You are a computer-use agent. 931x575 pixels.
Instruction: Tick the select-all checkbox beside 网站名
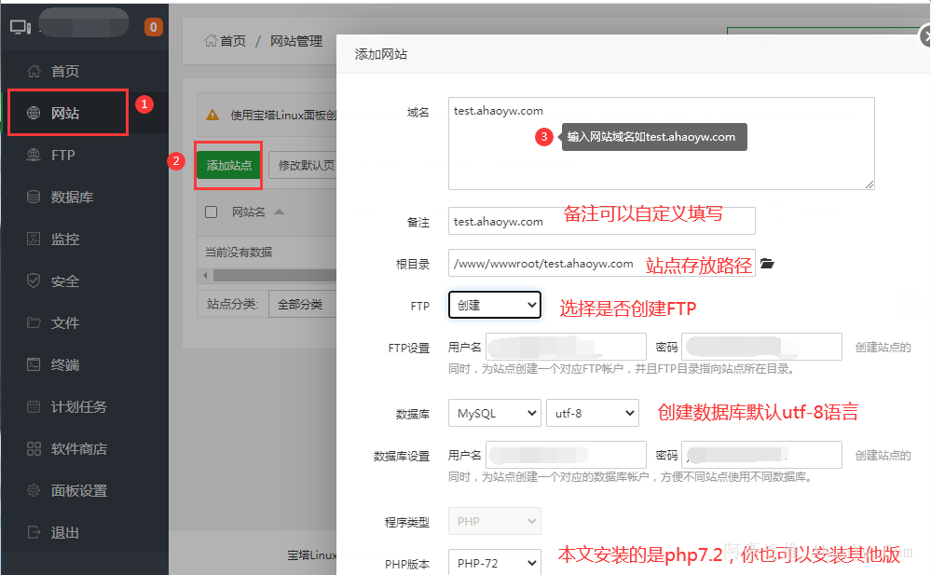point(212,212)
